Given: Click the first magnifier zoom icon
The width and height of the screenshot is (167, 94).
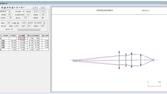Looking at the screenshot, I should point(17,8).
